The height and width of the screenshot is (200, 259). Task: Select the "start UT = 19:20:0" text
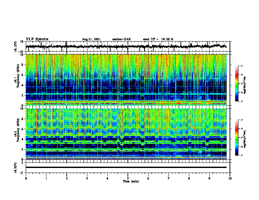158,39
